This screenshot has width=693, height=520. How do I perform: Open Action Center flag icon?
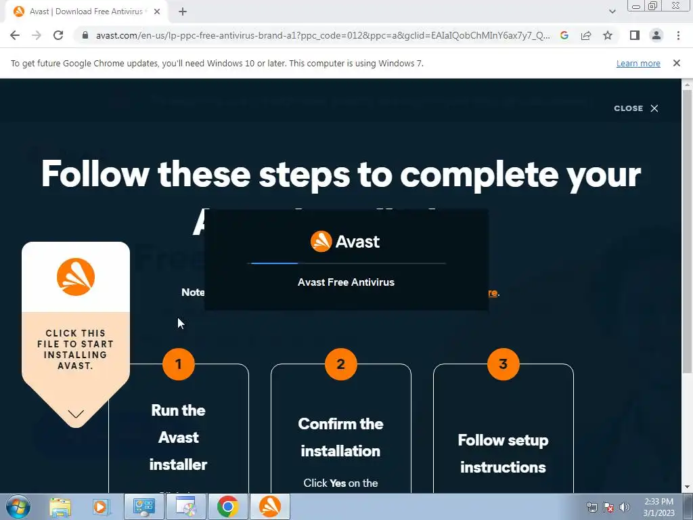[608, 507]
